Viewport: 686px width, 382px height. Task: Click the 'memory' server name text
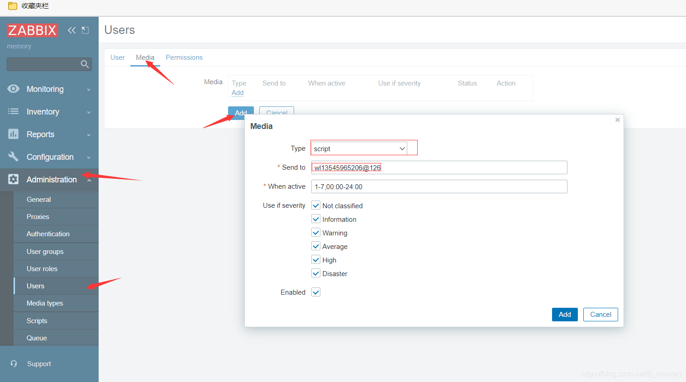point(19,46)
